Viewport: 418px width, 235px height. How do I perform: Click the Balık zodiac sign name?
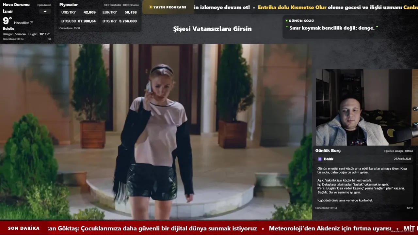pos(329,159)
